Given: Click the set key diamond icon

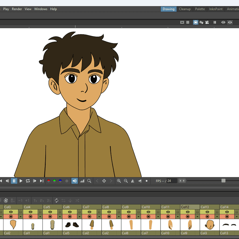Looking at the screenshot, I should tap(104, 181).
